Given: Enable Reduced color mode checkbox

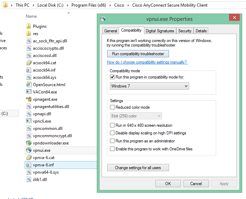Looking at the screenshot, I should (112, 107).
